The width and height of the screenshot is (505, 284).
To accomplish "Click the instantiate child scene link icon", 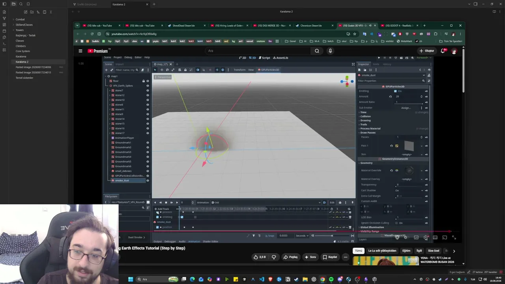I will tap(112, 70).
